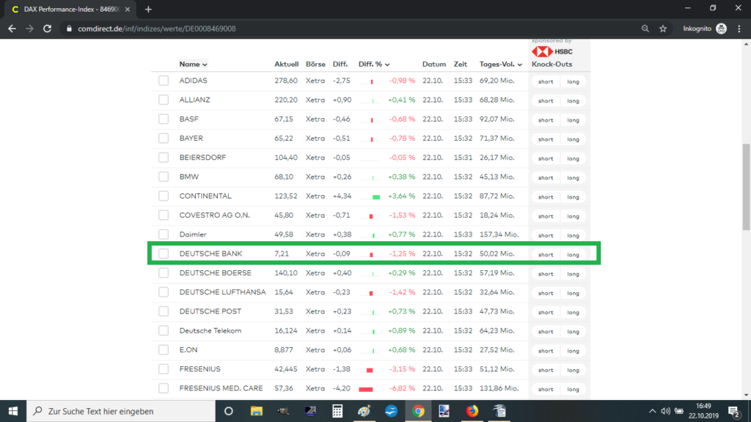Screen dimensions: 751x422
Task: Click the Aktuell column header
Action: pos(287,64)
